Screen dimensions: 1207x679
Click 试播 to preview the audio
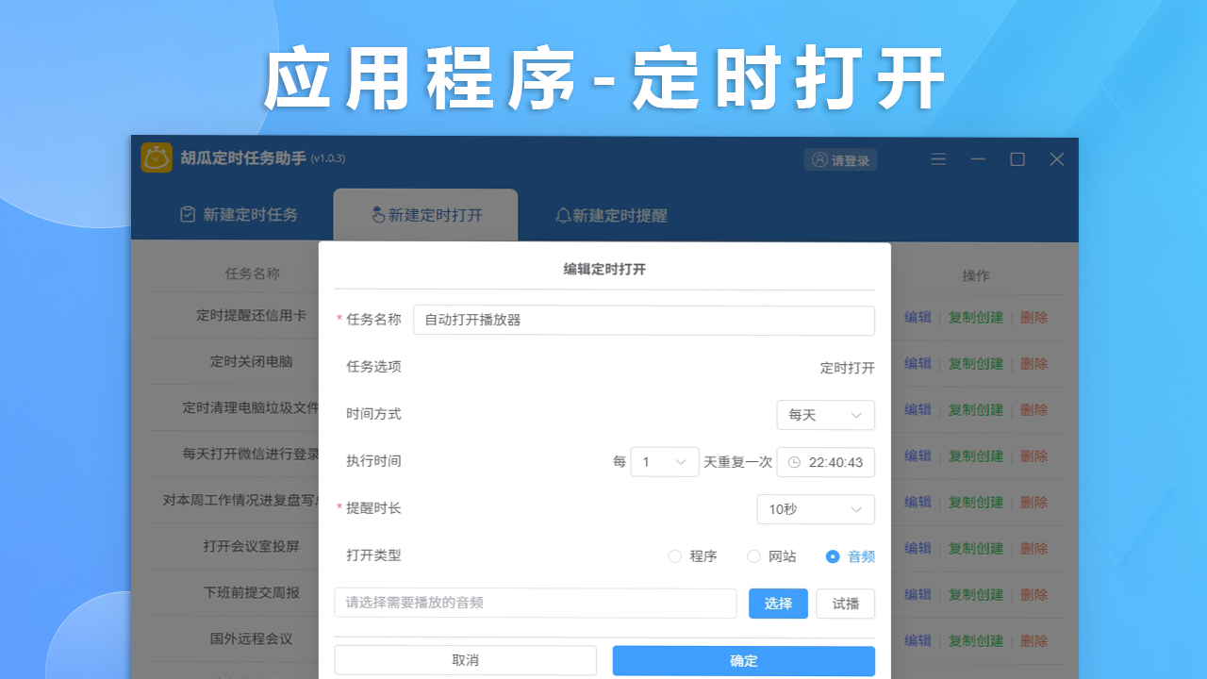(x=845, y=604)
